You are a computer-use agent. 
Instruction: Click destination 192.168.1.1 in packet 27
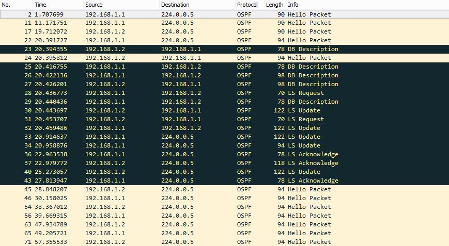(x=181, y=84)
